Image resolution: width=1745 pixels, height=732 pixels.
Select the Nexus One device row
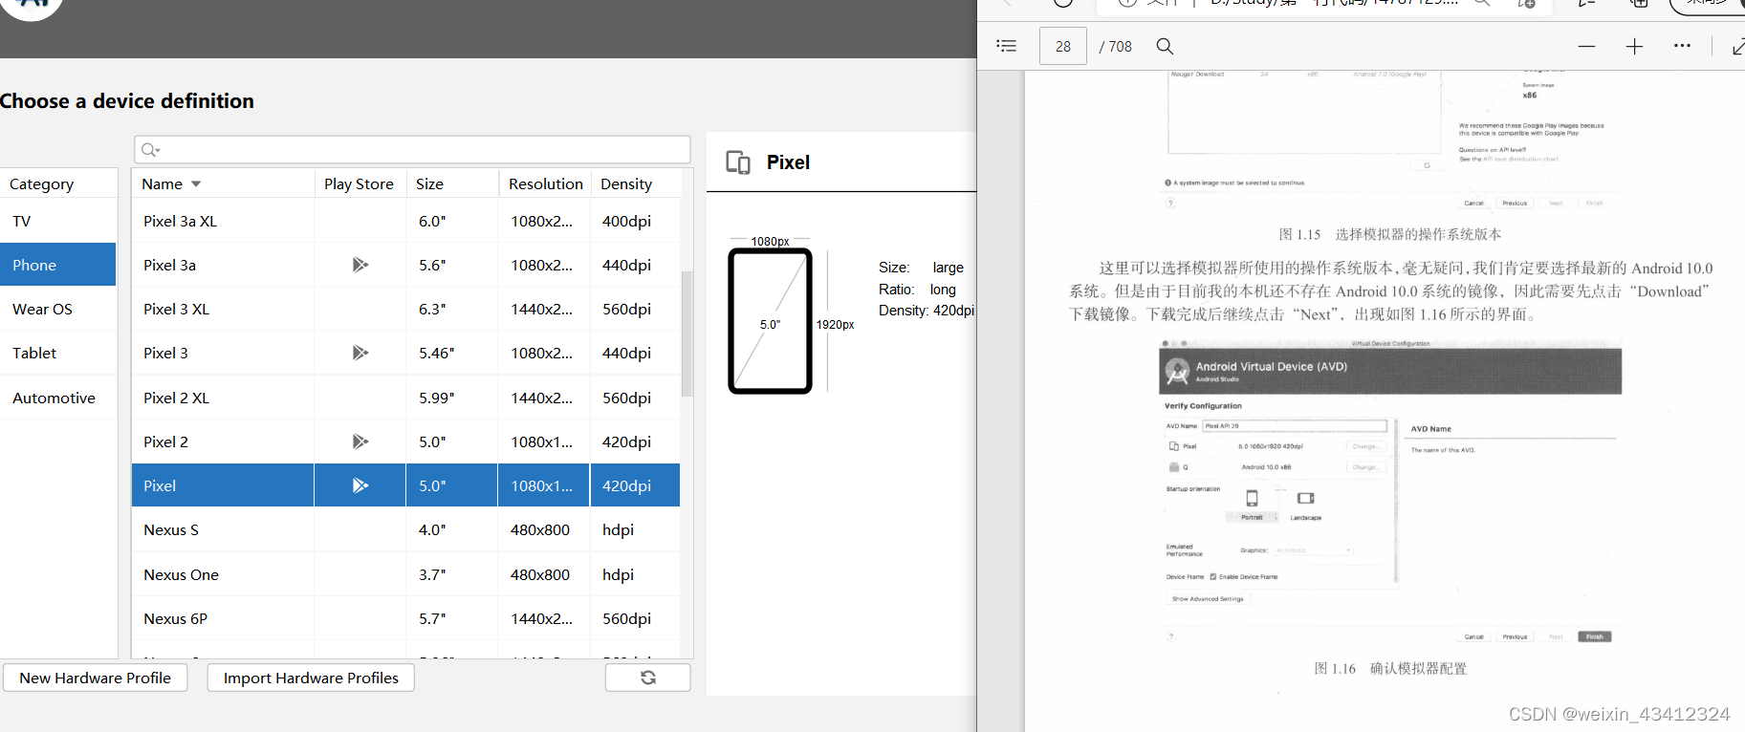(405, 574)
